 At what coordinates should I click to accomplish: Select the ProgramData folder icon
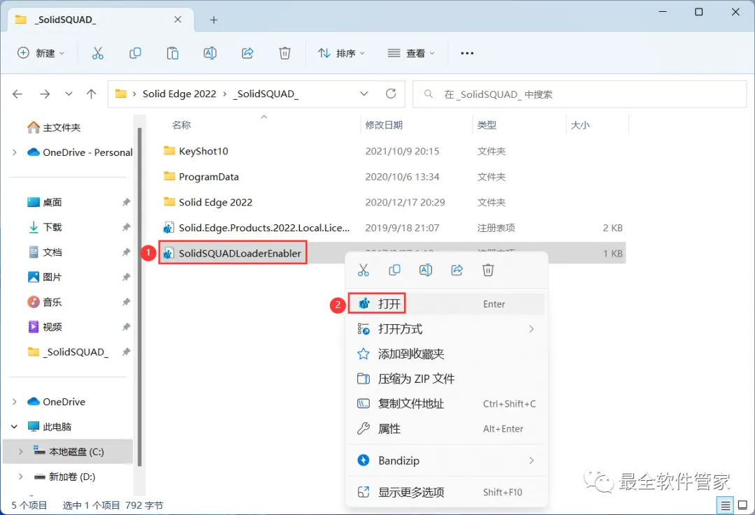[x=169, y=176]
